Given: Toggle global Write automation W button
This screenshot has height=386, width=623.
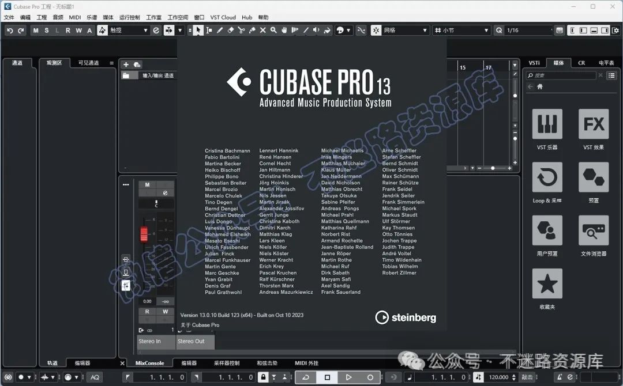Looking at the screenshot, I should click(78, 30).
